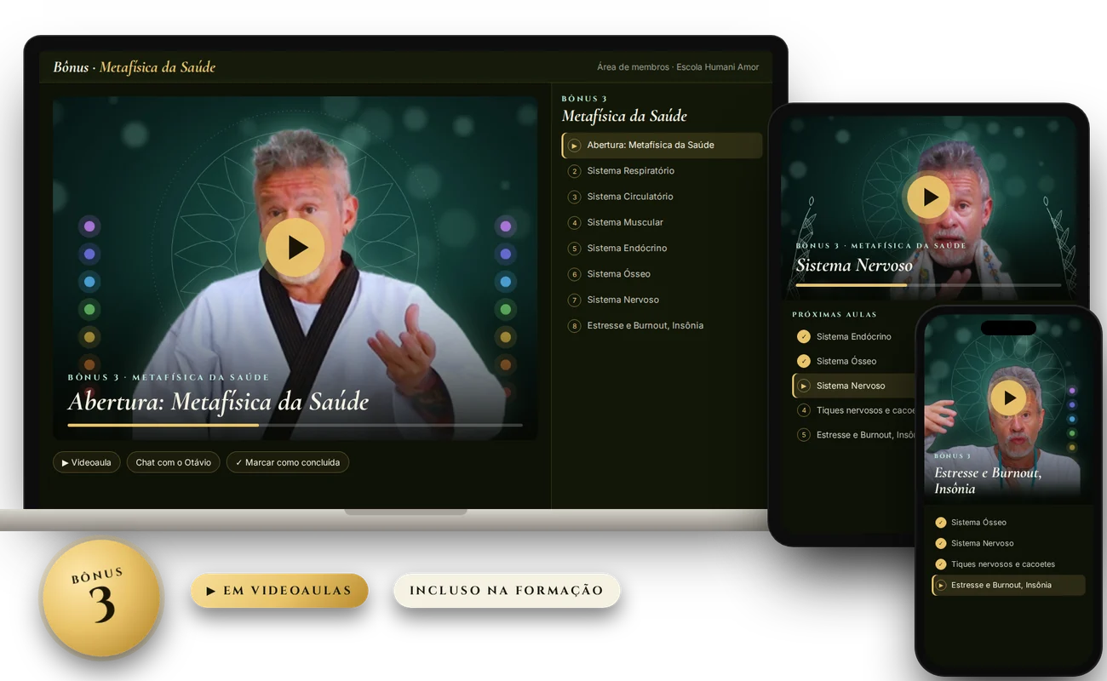This screenshot has width=1107, height=681.
Task: Click the tablet video progress bar
Action: (928, 285)
